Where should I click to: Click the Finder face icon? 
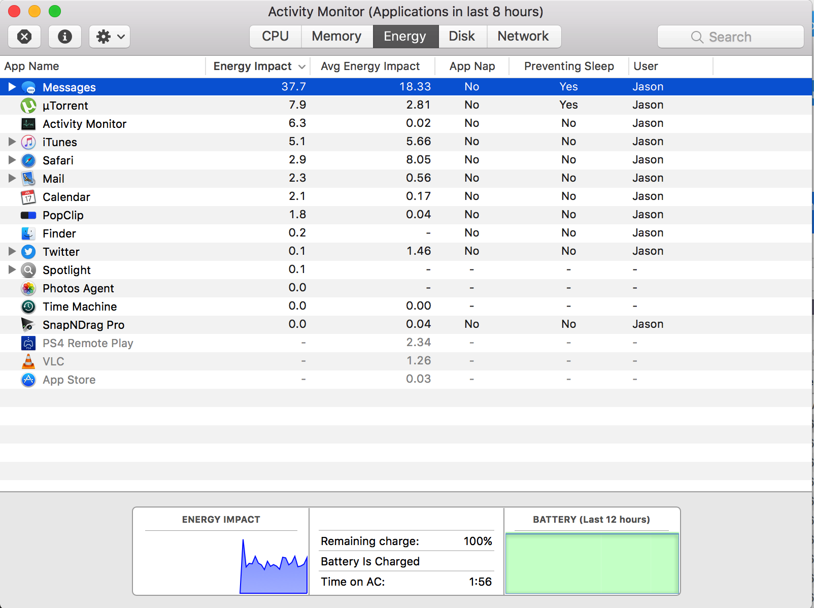[x=28, y=233]
